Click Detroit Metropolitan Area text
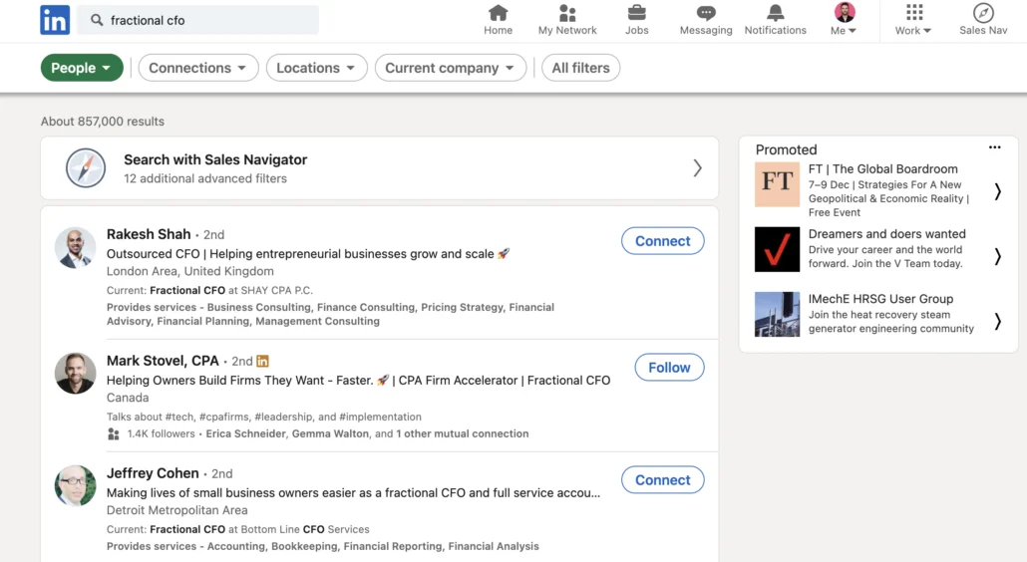Viewport: 1027px width, 562px height. click(176, 509)
